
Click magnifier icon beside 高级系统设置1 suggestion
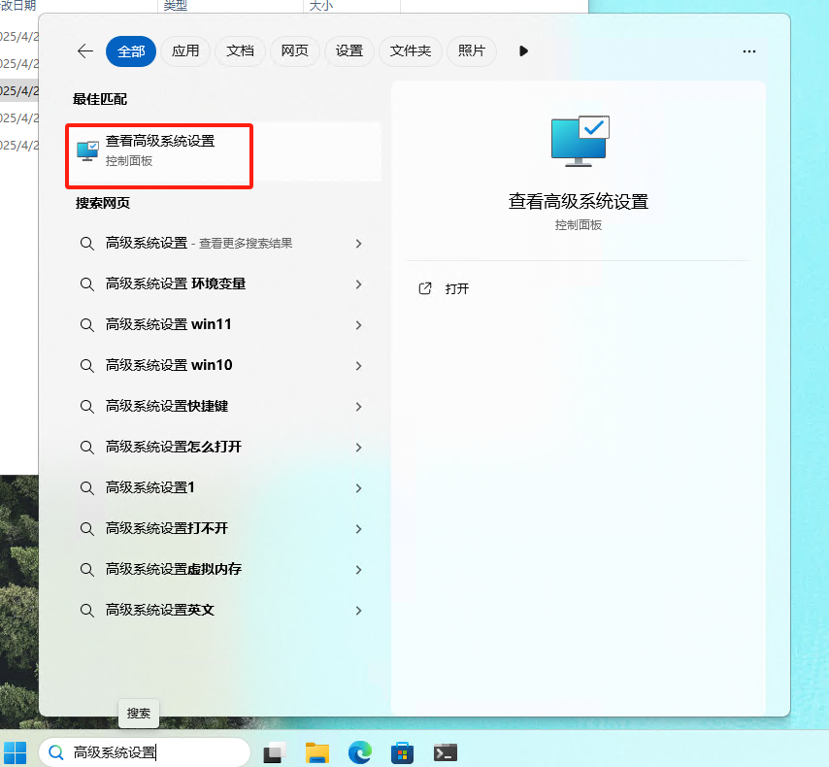click(x=86, y=488)
